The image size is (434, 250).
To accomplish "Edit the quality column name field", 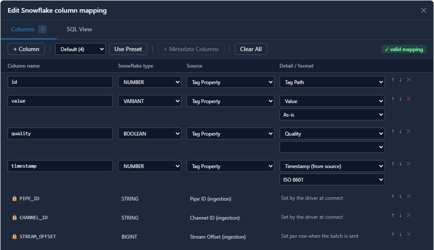I will pyautogui.click(x=60, y=133).
